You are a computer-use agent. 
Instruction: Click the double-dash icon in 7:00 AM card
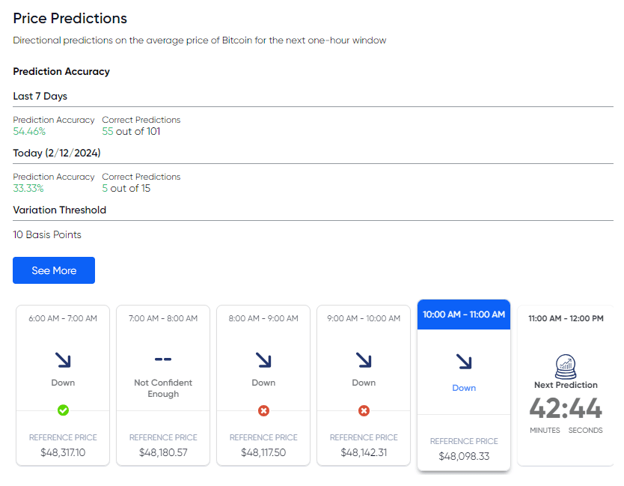tap(163, 360)
